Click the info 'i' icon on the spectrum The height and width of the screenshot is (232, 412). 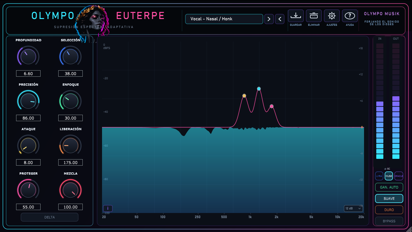pos(108,208)
